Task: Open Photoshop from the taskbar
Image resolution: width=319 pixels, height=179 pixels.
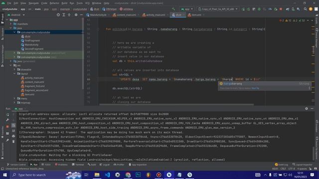Action: pos(138,175)
